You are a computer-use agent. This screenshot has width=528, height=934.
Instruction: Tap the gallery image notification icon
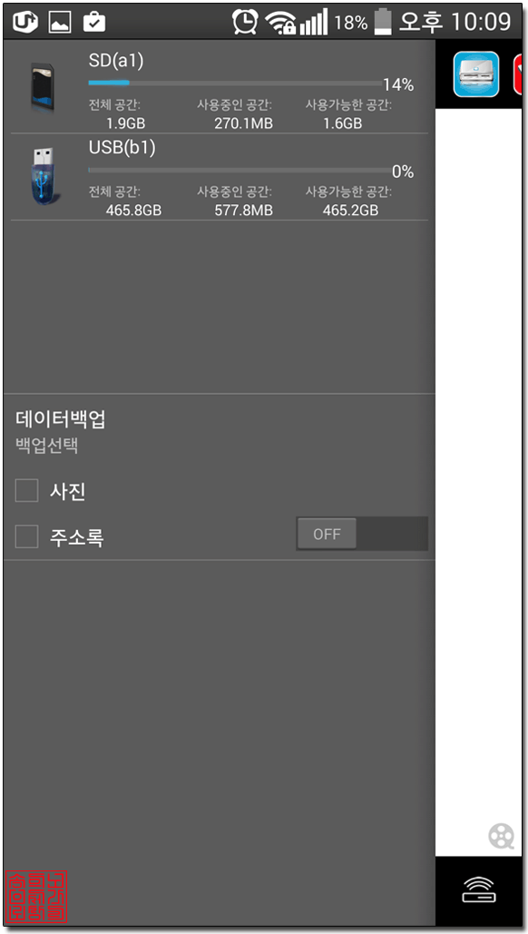tap(60, 23)
